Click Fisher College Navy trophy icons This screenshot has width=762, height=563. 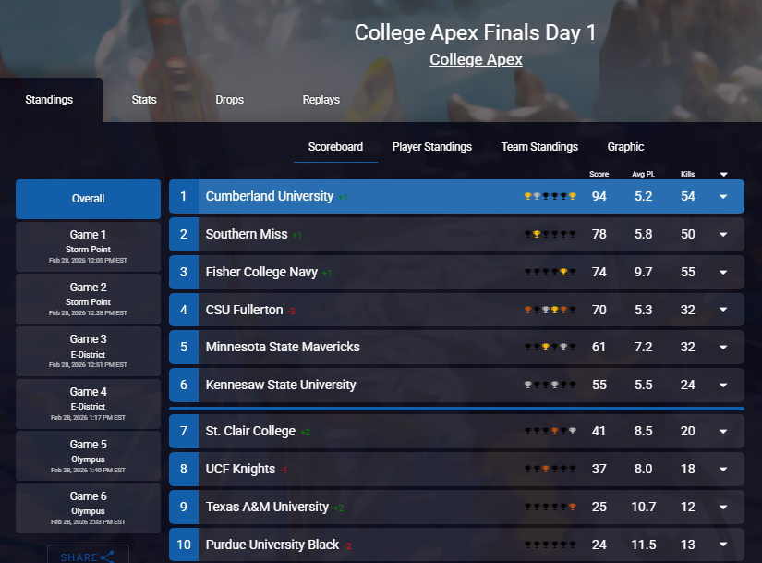550,272
